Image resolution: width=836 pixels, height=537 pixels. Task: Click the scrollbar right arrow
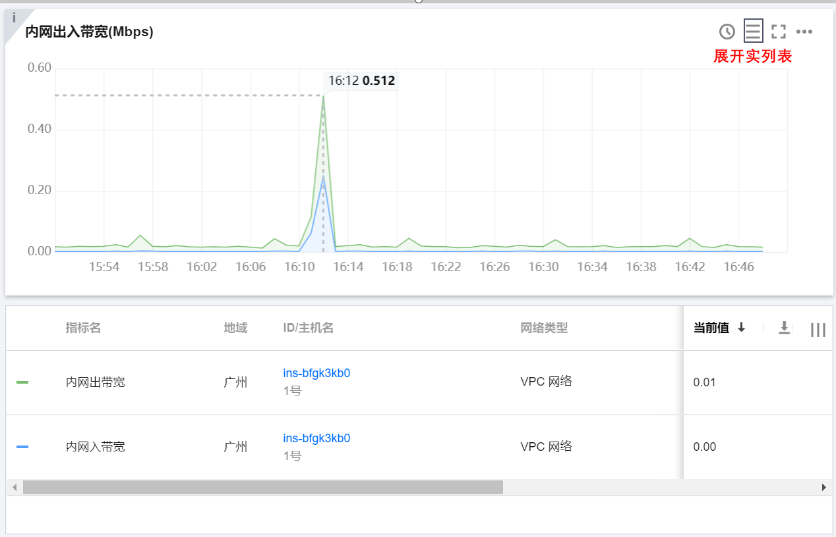[x=823, y=488]
